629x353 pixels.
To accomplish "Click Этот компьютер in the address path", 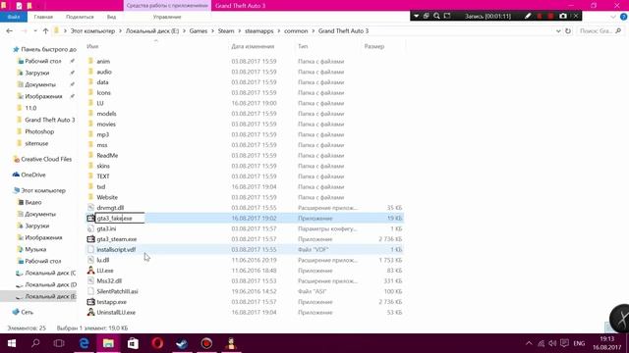I will coord(92,30).
